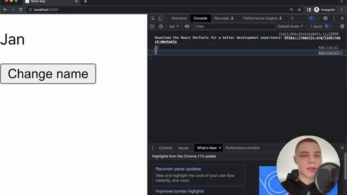Click the Incognito profile indicator
The image size is (347, 195).
(325, 10)
